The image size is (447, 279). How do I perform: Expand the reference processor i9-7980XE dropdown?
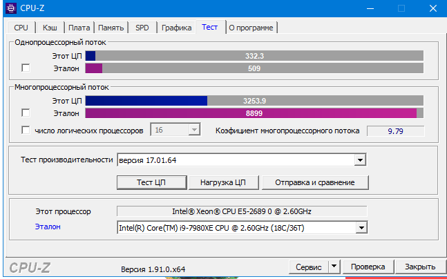pyautogui.click(x=360, y=227)
